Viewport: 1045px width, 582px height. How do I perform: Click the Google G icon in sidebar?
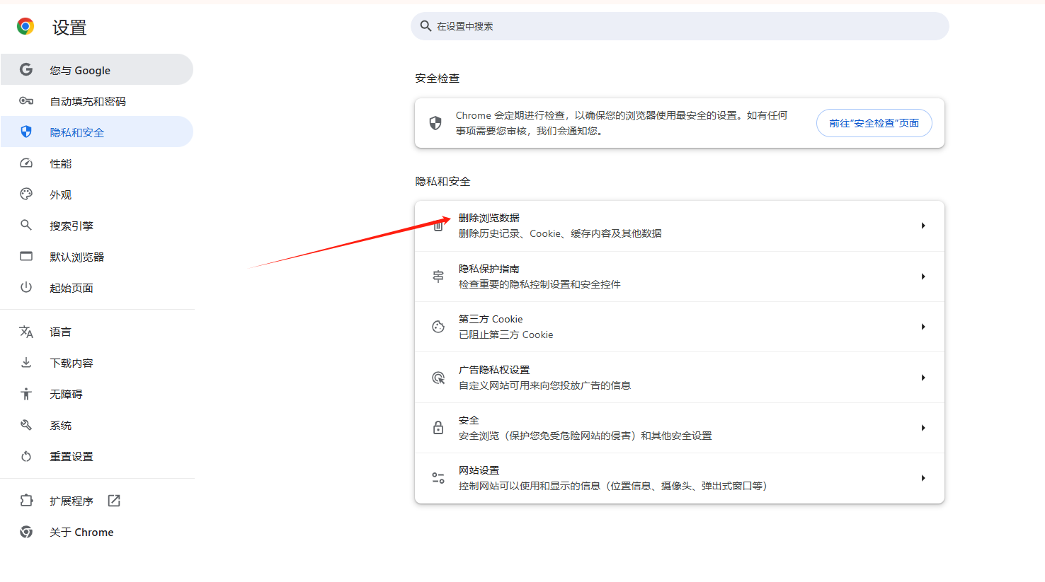click(26, 69)
